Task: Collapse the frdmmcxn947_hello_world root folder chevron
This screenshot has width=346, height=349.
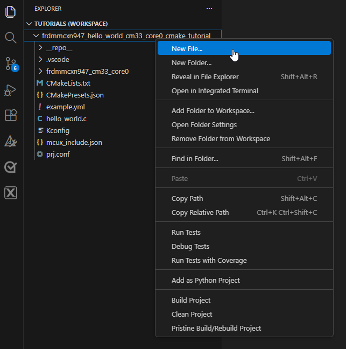Action: point(36,36)
